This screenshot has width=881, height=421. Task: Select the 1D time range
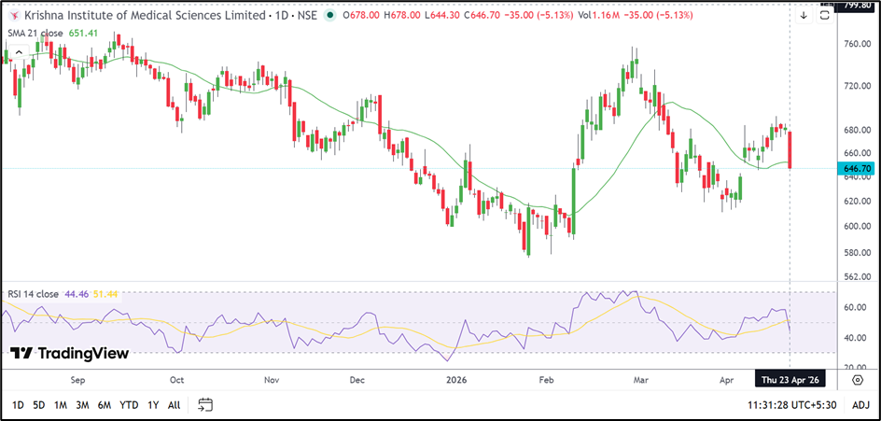19,405
